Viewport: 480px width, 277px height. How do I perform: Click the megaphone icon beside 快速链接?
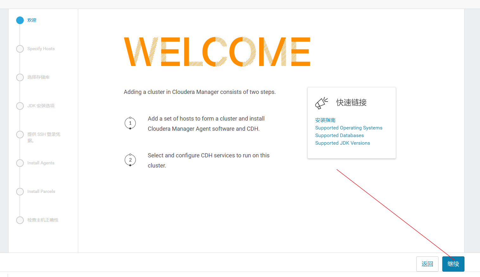(321, 102)
